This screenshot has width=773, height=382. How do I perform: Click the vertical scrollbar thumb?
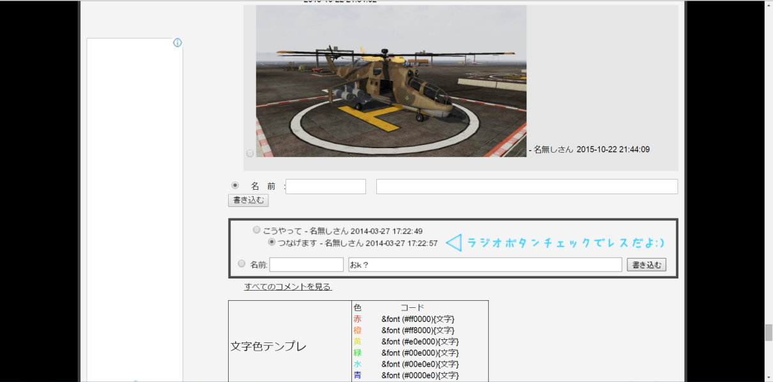769,333
